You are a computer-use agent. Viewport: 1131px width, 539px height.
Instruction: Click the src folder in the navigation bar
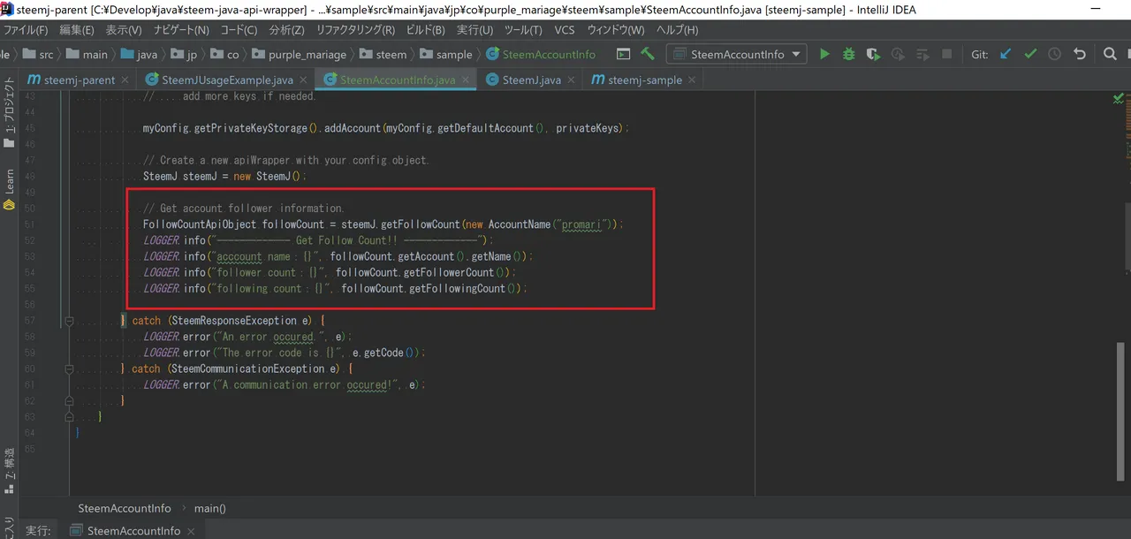point(36,54)
